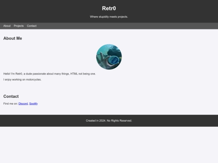Click the footer text 'Created in 2024. No Rights Reserved.'

(109, 121)
